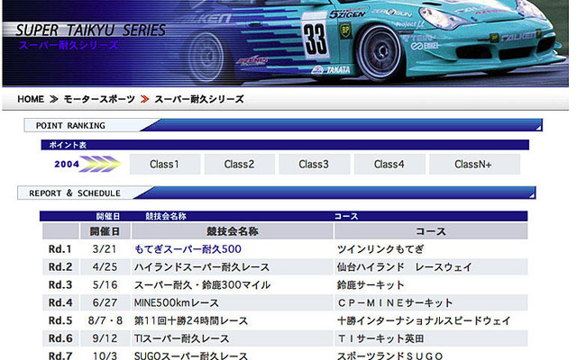577x360 pixels.
Task: Select the Rd.6 row label
Action: click(x=60, y=338)
